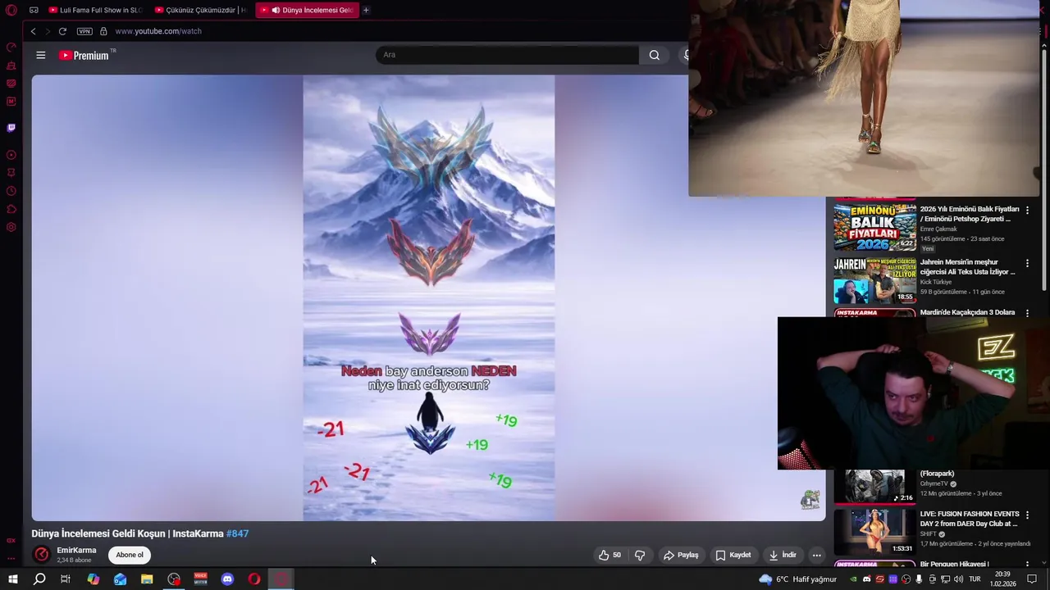Screen dimensions: 1050x590
Task: Open options for FUSION FASHION EVENTS video
Action: coord(1027,515)
